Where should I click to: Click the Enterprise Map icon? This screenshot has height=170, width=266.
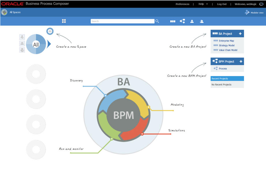coord(216,41)
